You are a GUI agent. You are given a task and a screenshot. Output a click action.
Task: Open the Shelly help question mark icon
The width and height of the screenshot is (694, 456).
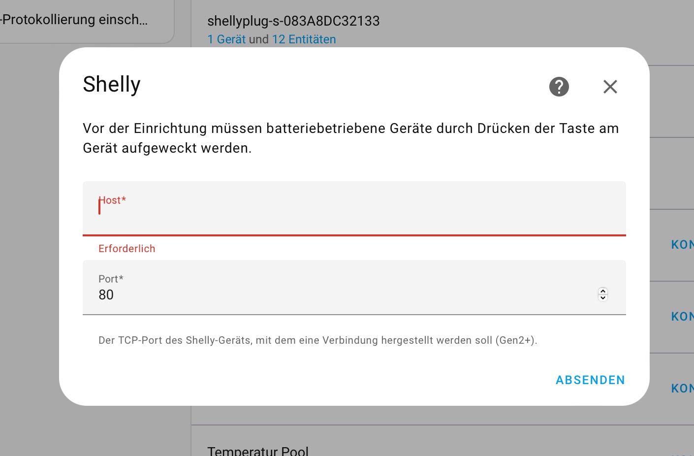[559, 87]
